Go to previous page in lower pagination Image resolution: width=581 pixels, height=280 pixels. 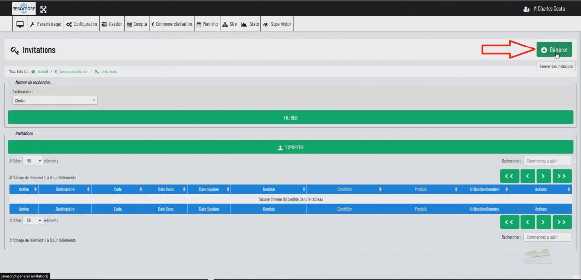527,222
